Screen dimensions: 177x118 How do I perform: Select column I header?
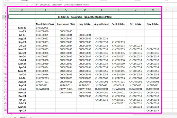click(167, 10)
